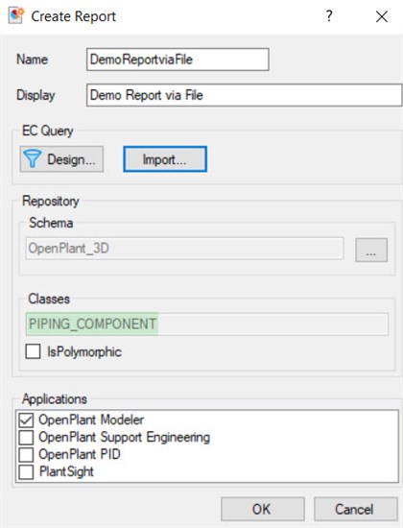The height and width of the screenshot is (528, 403).
Task: Open the schema browse ellipsis button
Action: (x=371, y=250)
